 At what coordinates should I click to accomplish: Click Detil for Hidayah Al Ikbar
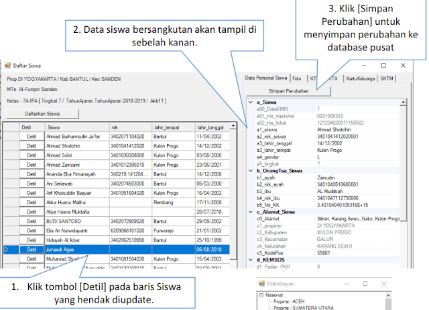(32, 240)
